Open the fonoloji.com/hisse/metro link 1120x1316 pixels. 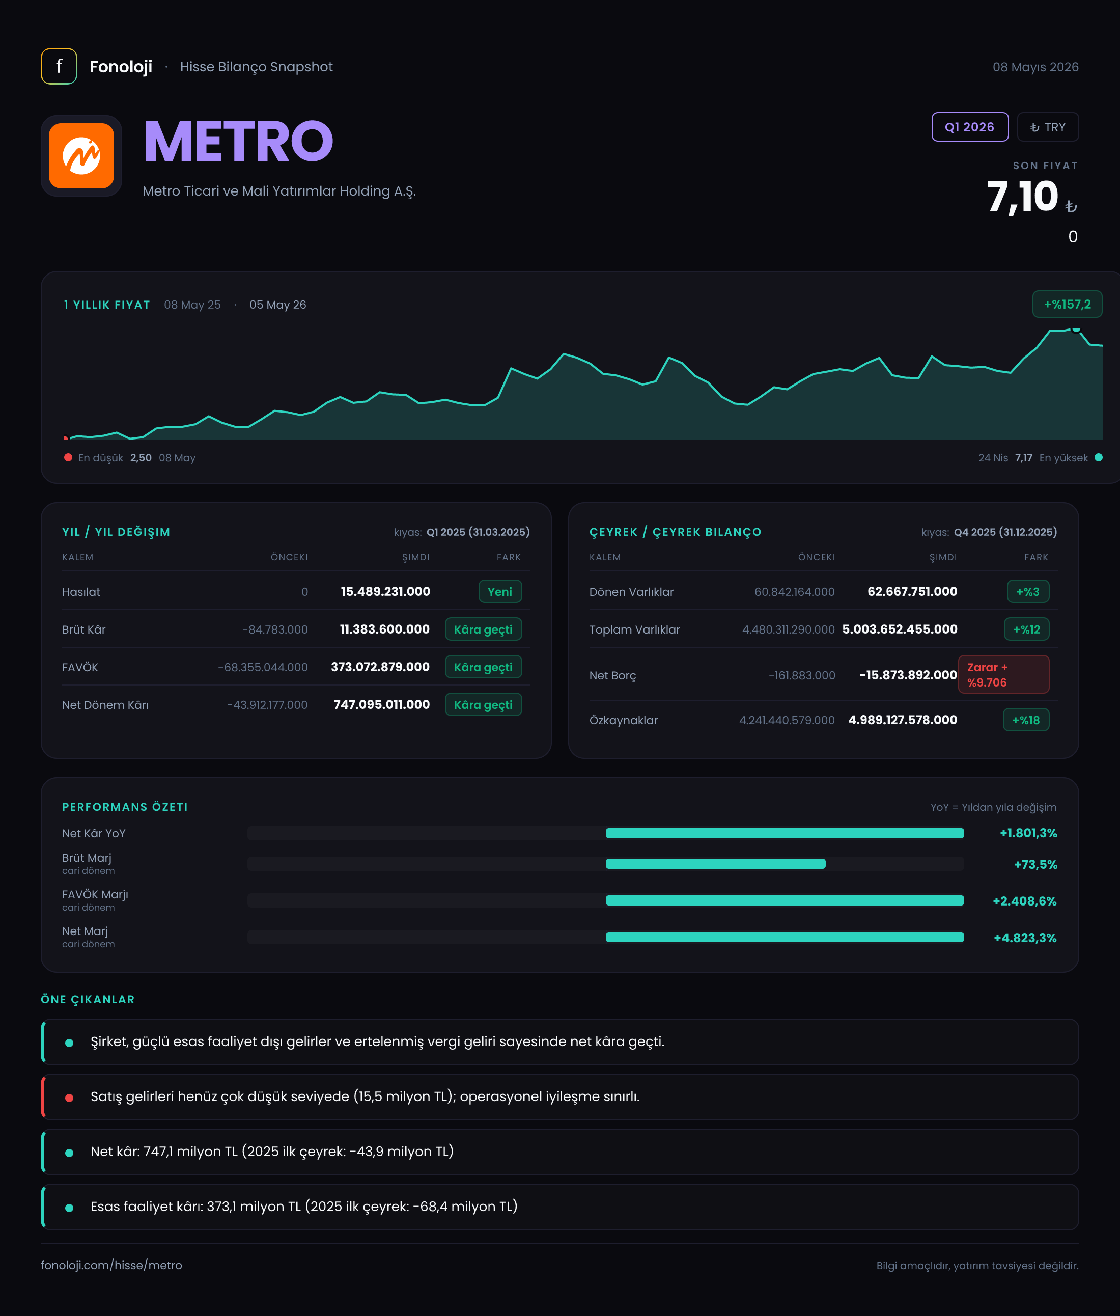[x=111, y=1265]
